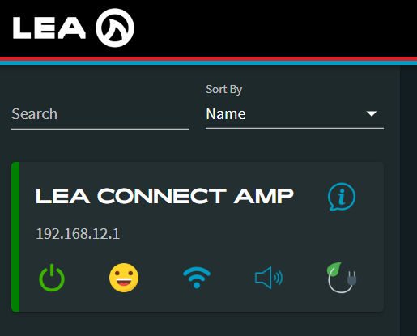Click the green status stripe on the amp card
Screen dimensions: 417x336
point(15,236)
